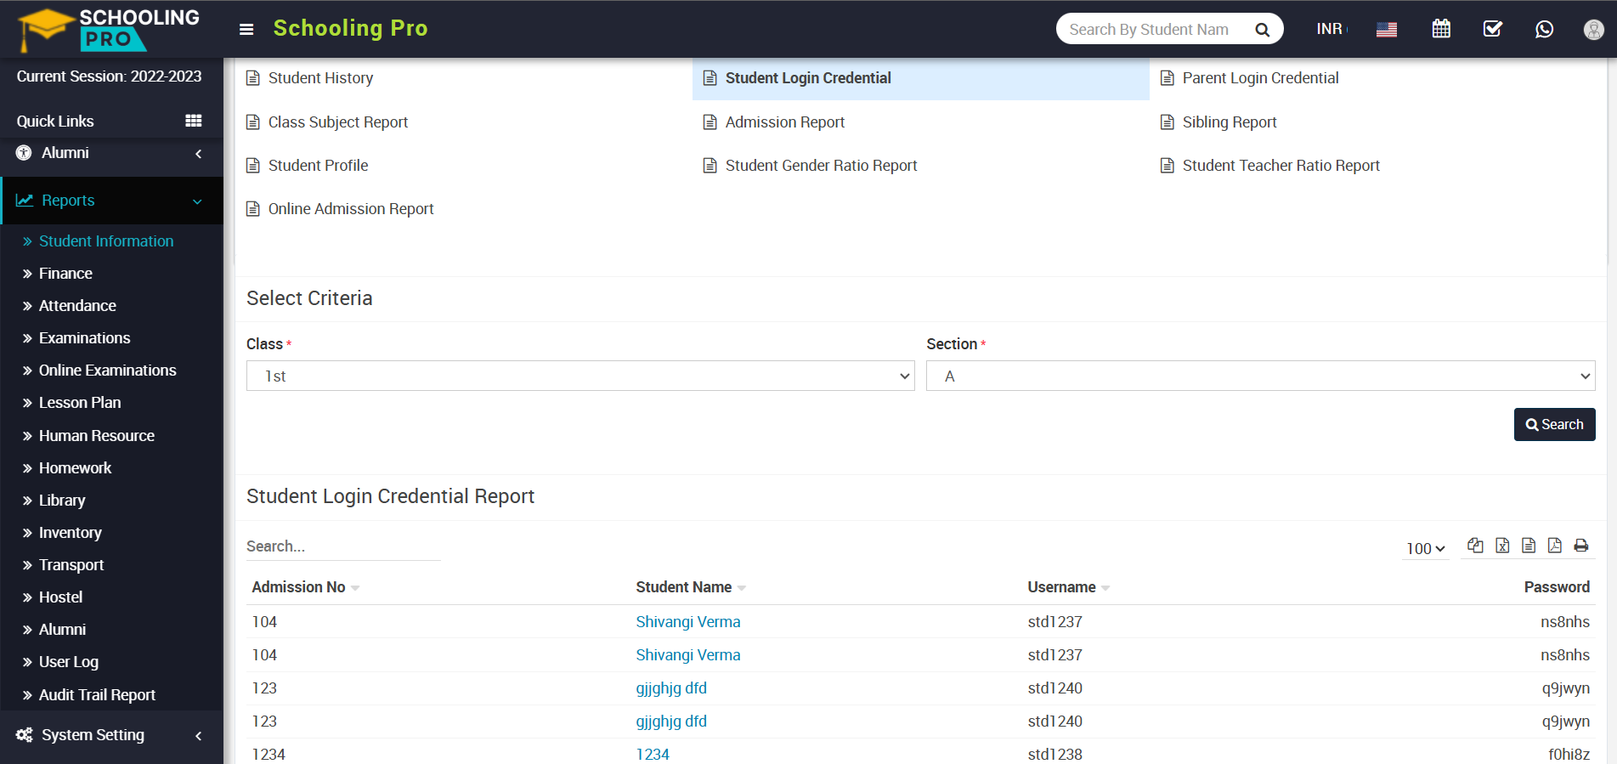Click Current Session 2022-2023 text

(x=109, y=76)
